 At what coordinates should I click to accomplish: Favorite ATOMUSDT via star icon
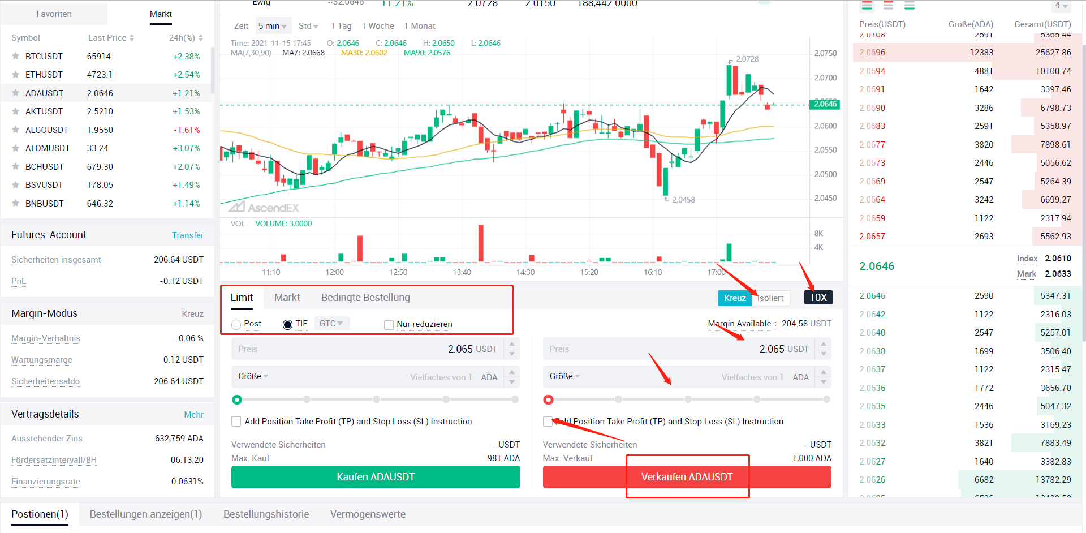[x=16, y=148]
